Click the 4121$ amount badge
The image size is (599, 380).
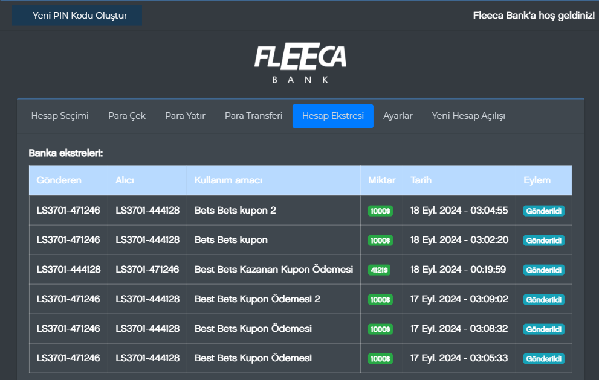click(x=379, y=270)
